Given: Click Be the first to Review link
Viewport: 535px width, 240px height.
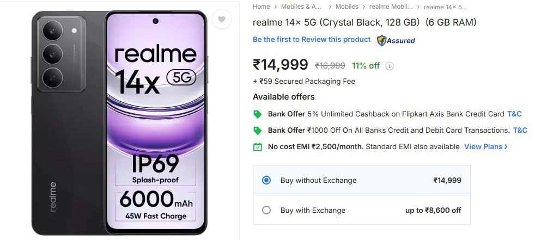Looking at the screenshot, I should [312, 40].
